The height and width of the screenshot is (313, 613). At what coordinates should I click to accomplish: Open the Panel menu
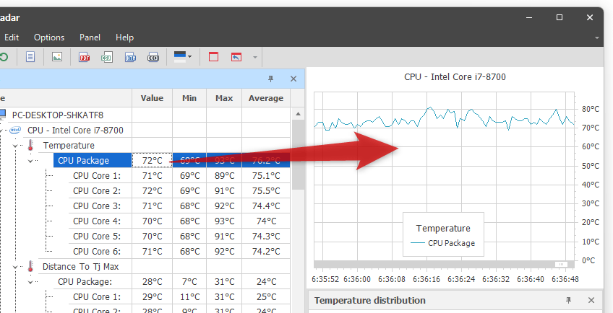(90, 38)
